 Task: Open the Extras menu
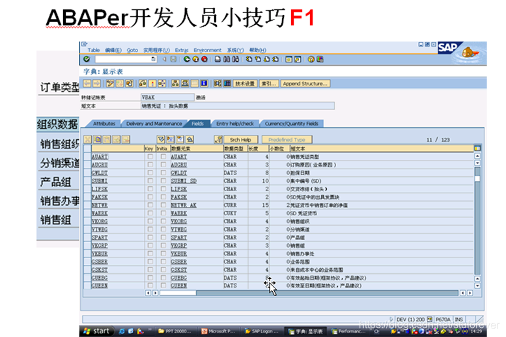pyautogui.click(x=182, y=50)
